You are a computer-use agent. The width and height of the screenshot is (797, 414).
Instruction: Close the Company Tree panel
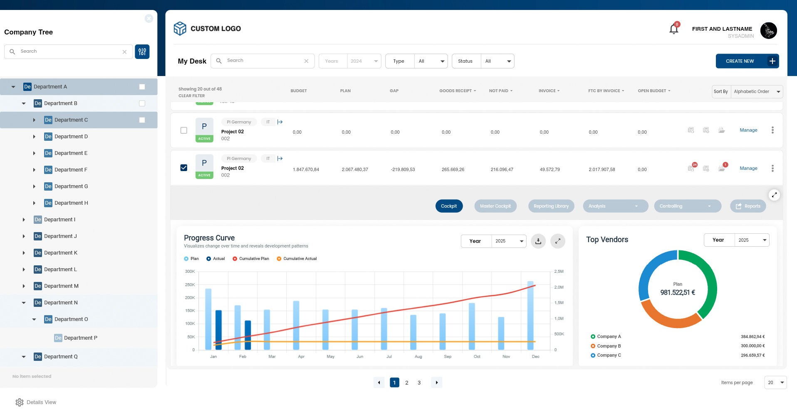[x=149, y=19]
